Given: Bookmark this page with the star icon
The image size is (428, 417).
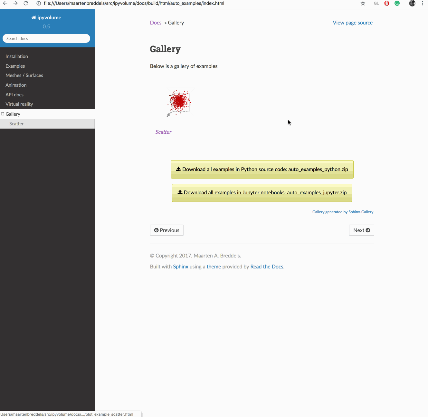Looking at the screenshot, I should [x=363, y=3].
